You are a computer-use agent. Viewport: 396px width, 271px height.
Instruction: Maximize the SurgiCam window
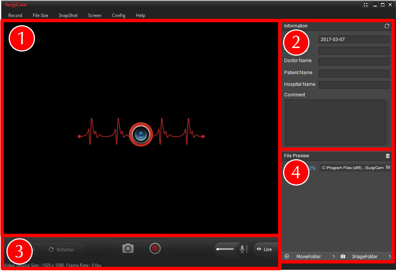383,5
